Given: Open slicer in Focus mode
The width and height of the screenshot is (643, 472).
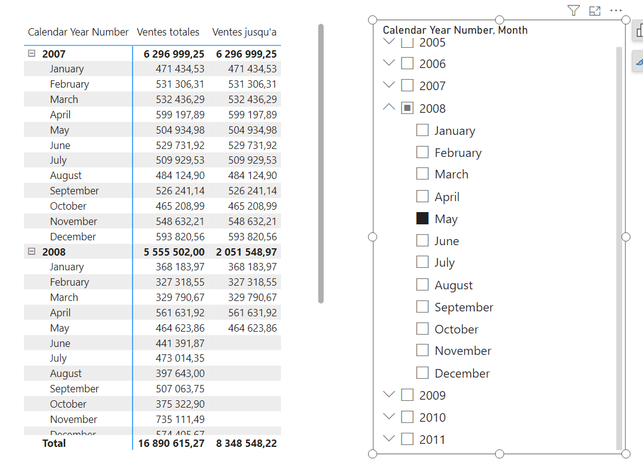Looking at the screenshot, I should [595, 10].
